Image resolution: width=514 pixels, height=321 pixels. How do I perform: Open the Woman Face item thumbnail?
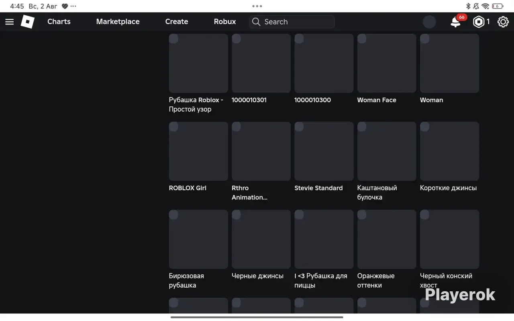[387, 63]
